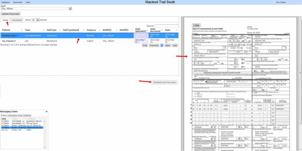Select the Compose tab in Messaging Centre
Viewport: 302px width, 151px height.
[x=12, y=115]
